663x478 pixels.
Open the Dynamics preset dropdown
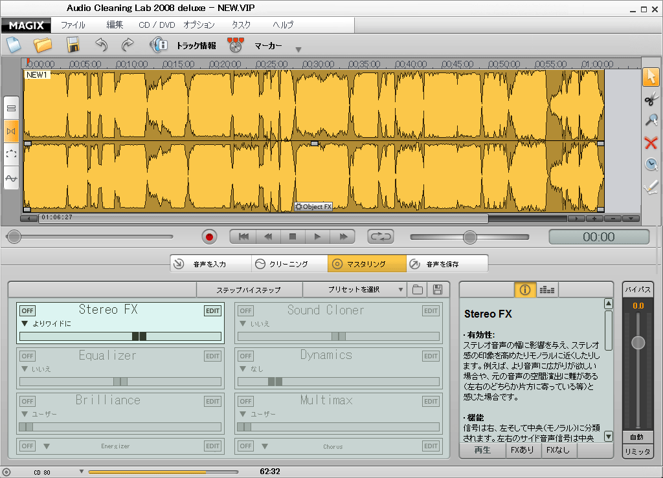click(x=243, y=369)
